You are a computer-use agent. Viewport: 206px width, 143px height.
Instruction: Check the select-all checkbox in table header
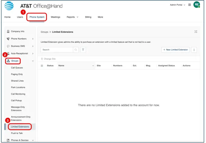(x=42, y=66)
